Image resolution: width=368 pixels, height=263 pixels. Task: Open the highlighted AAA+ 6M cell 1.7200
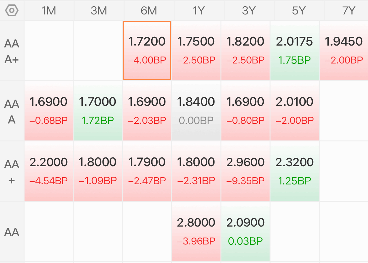point(147,50)
